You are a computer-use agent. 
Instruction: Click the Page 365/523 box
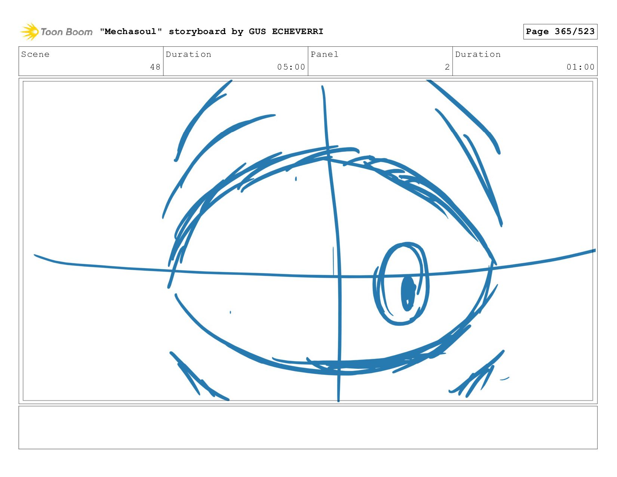point(560,31)
